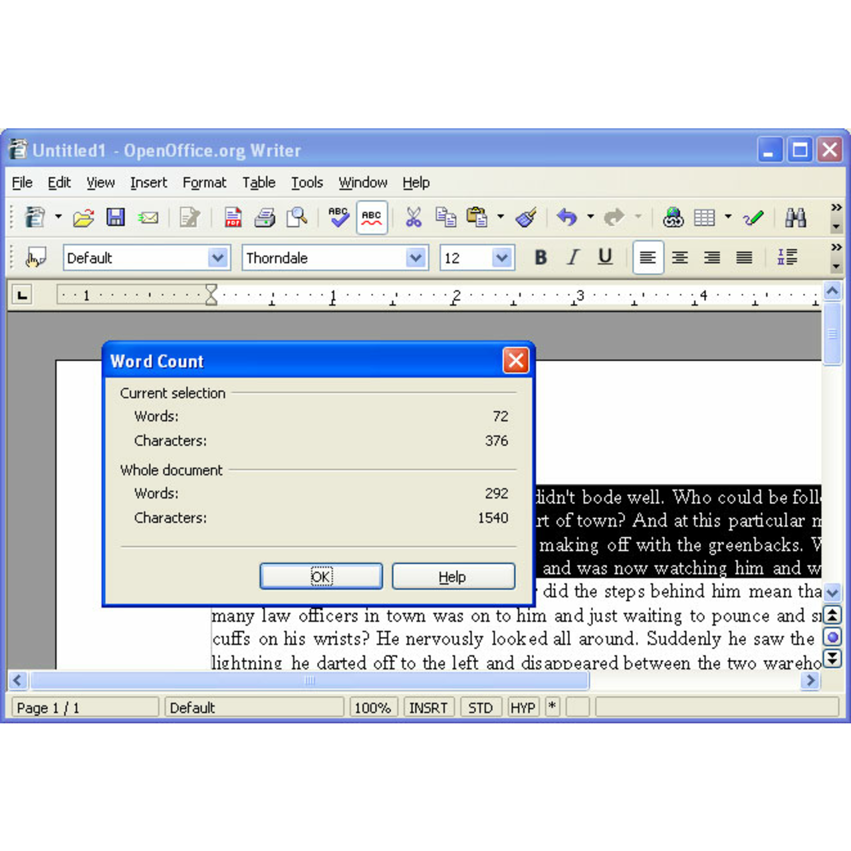This screenshot has height=851, width=851.
Task: Click the Navigation circle button
Action: click(x=832, y=637)
